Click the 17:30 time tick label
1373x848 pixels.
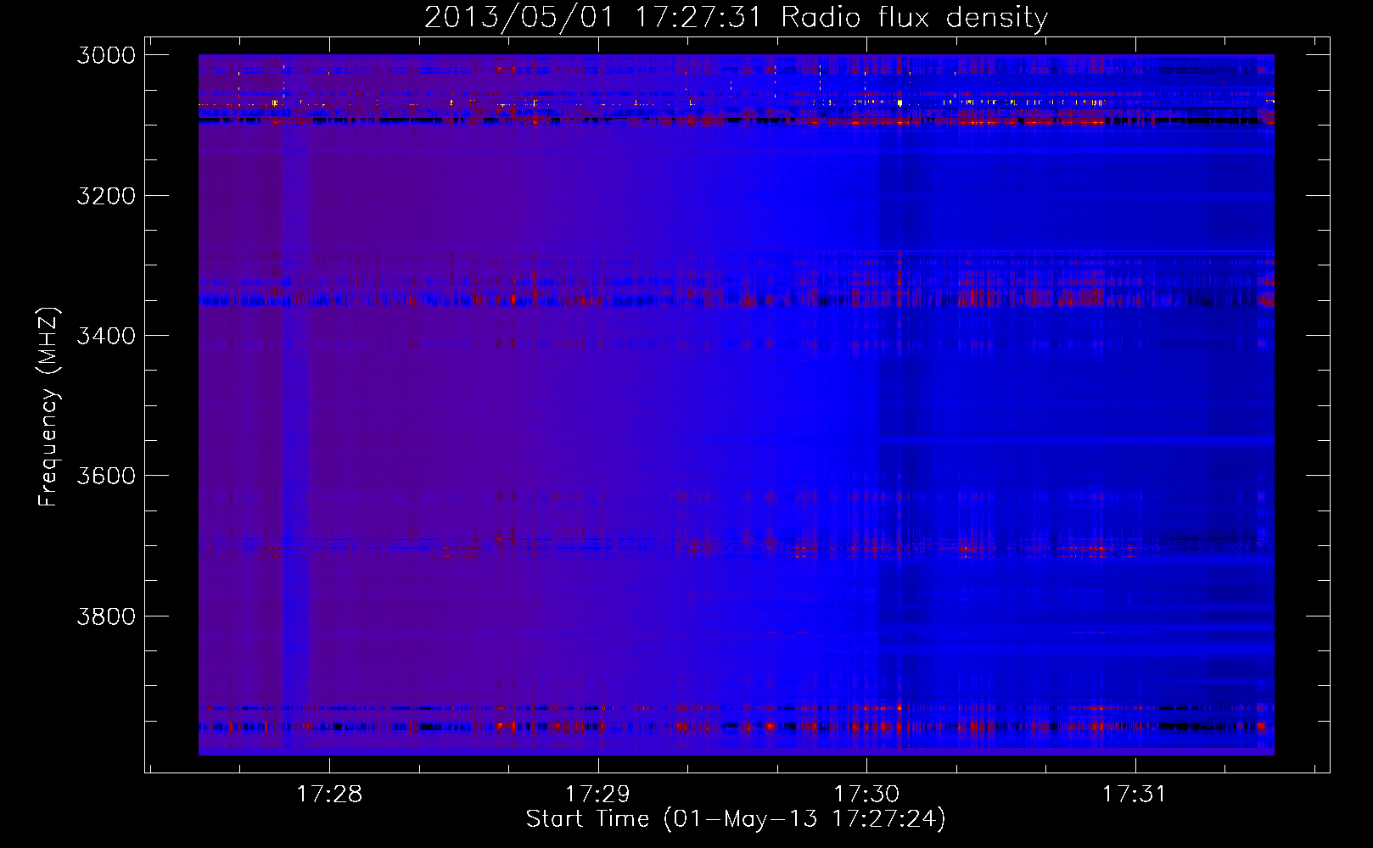click(x=866, y=794)
